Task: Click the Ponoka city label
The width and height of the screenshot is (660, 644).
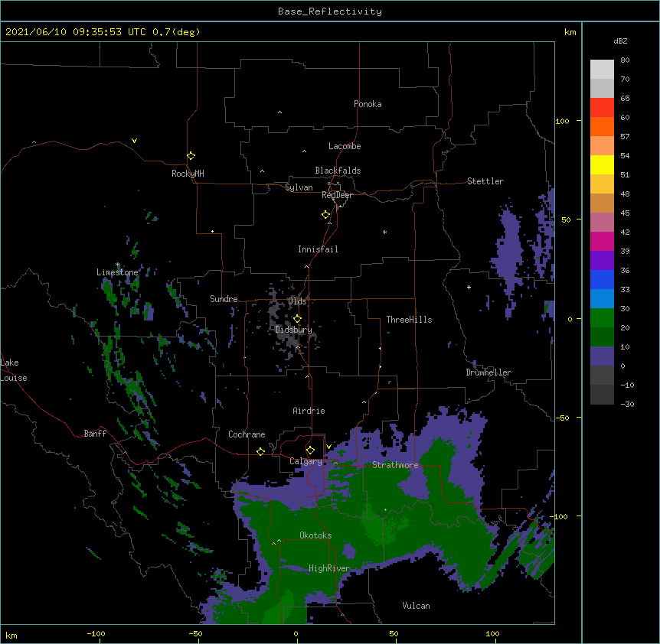Action: (x=368, y=104)
